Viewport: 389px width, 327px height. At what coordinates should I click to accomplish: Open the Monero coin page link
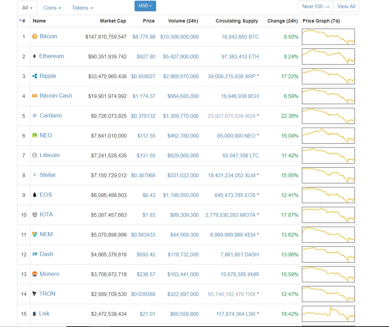(50, 274)
